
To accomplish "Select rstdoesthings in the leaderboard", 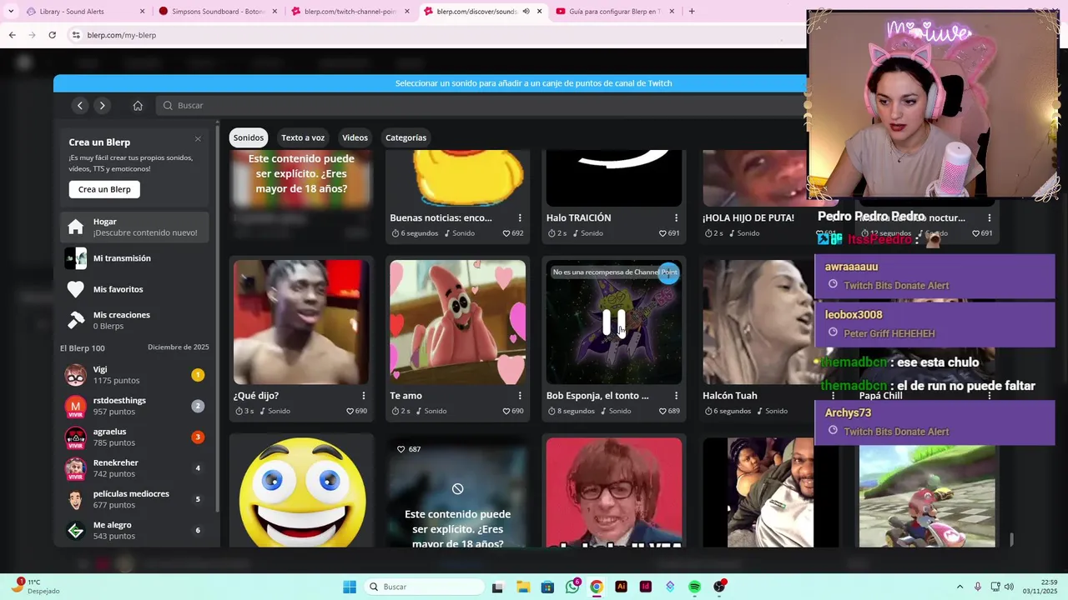I will point(134,406).
